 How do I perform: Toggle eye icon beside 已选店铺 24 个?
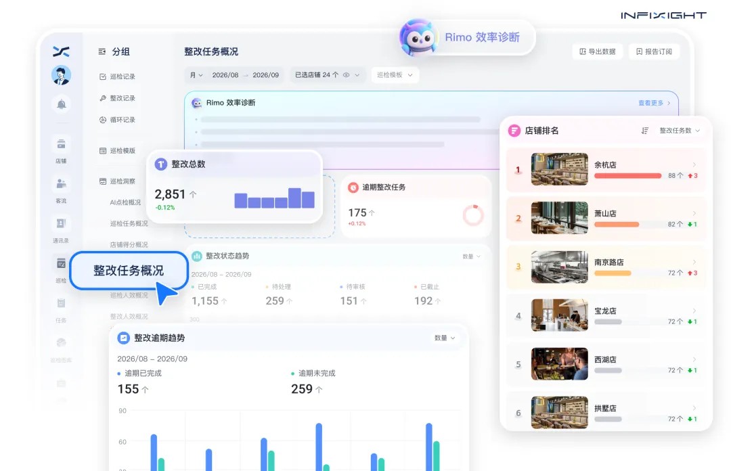347,75
